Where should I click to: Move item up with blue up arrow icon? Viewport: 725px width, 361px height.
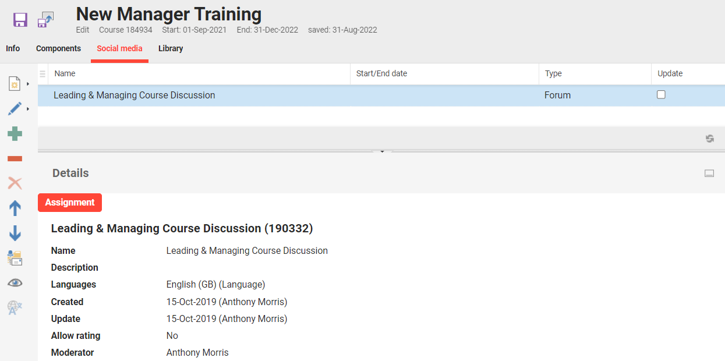pyautogui.click(x=15, y=208)
